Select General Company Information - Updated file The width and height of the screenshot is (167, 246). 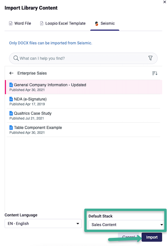[83, 87]
